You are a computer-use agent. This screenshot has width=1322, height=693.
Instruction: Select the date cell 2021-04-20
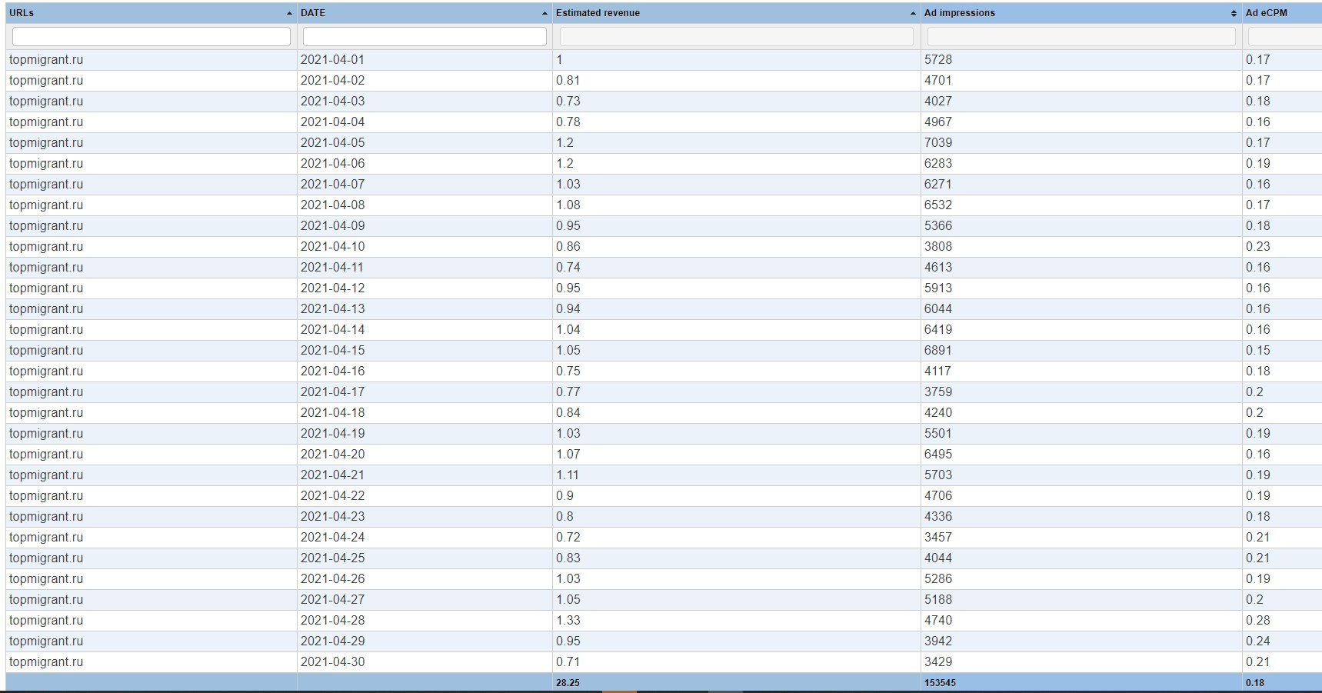click(x=333, y=455)
